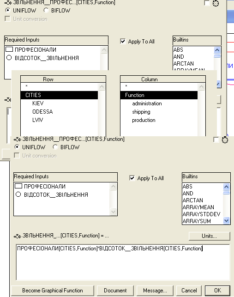Click flow icon beside lower dialog title
The height and width of the screenshot is (297, 234).
18,139
